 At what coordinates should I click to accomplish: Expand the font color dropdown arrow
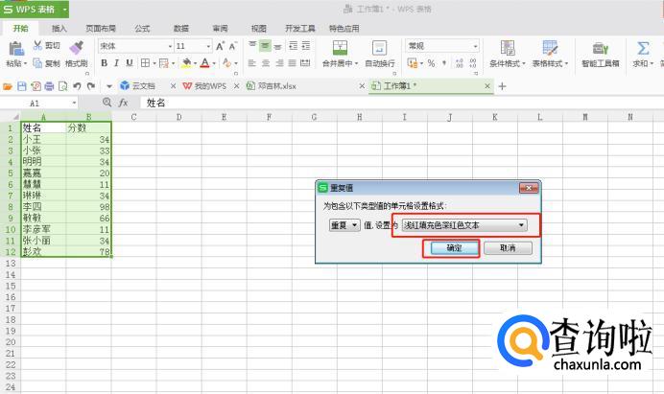point(214,63)
